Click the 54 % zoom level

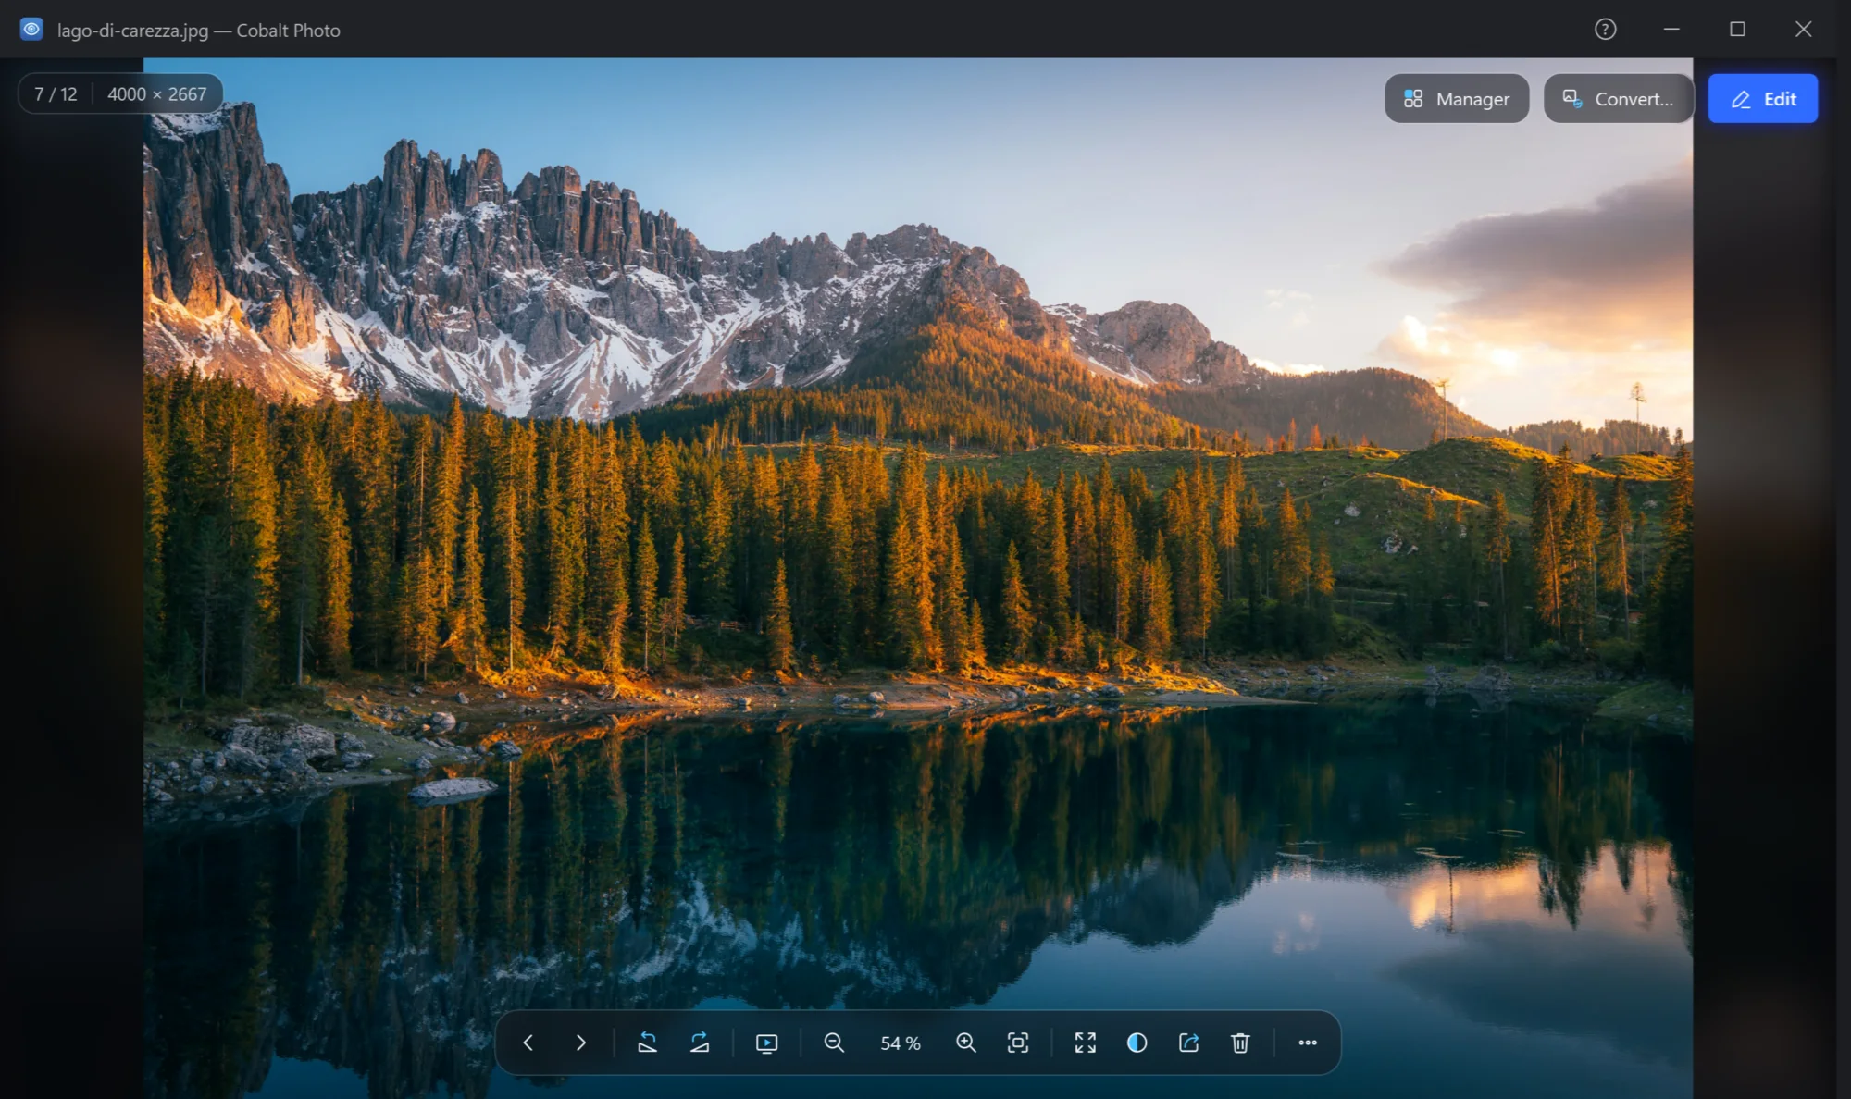901,1043
